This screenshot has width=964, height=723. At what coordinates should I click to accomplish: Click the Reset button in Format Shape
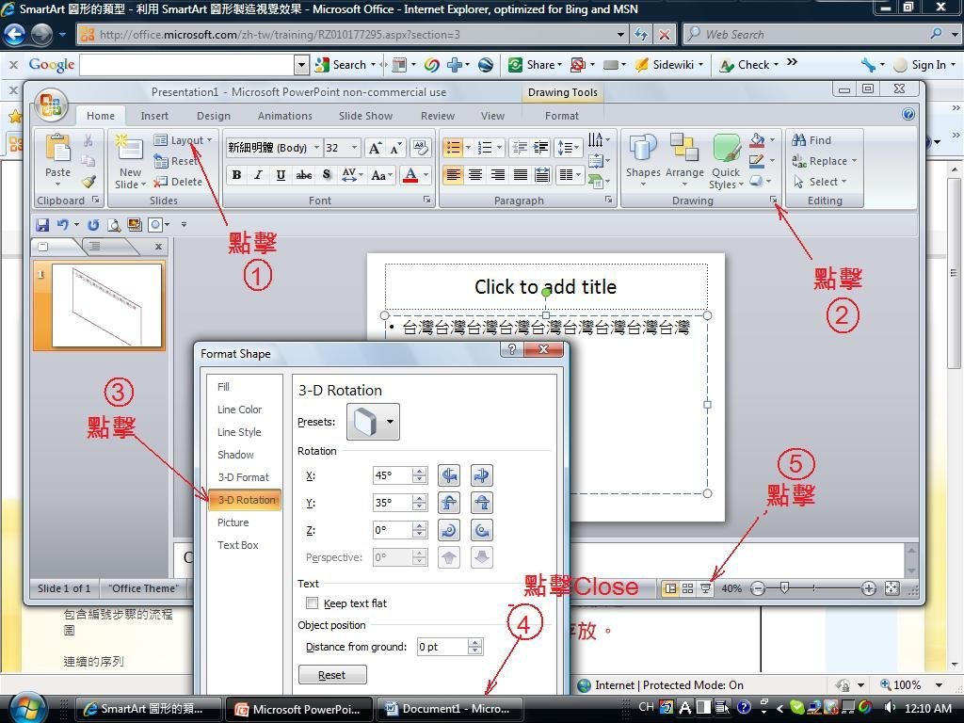click(x=332, y=675)
